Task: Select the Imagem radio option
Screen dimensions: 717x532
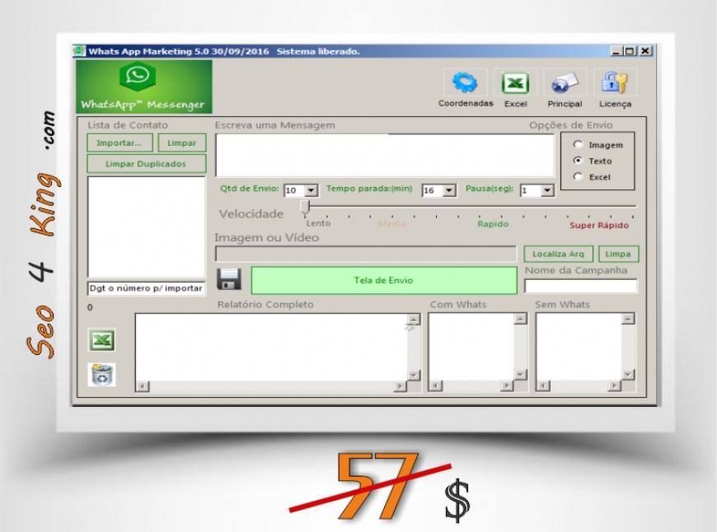Action: click(x=579, y=144)
